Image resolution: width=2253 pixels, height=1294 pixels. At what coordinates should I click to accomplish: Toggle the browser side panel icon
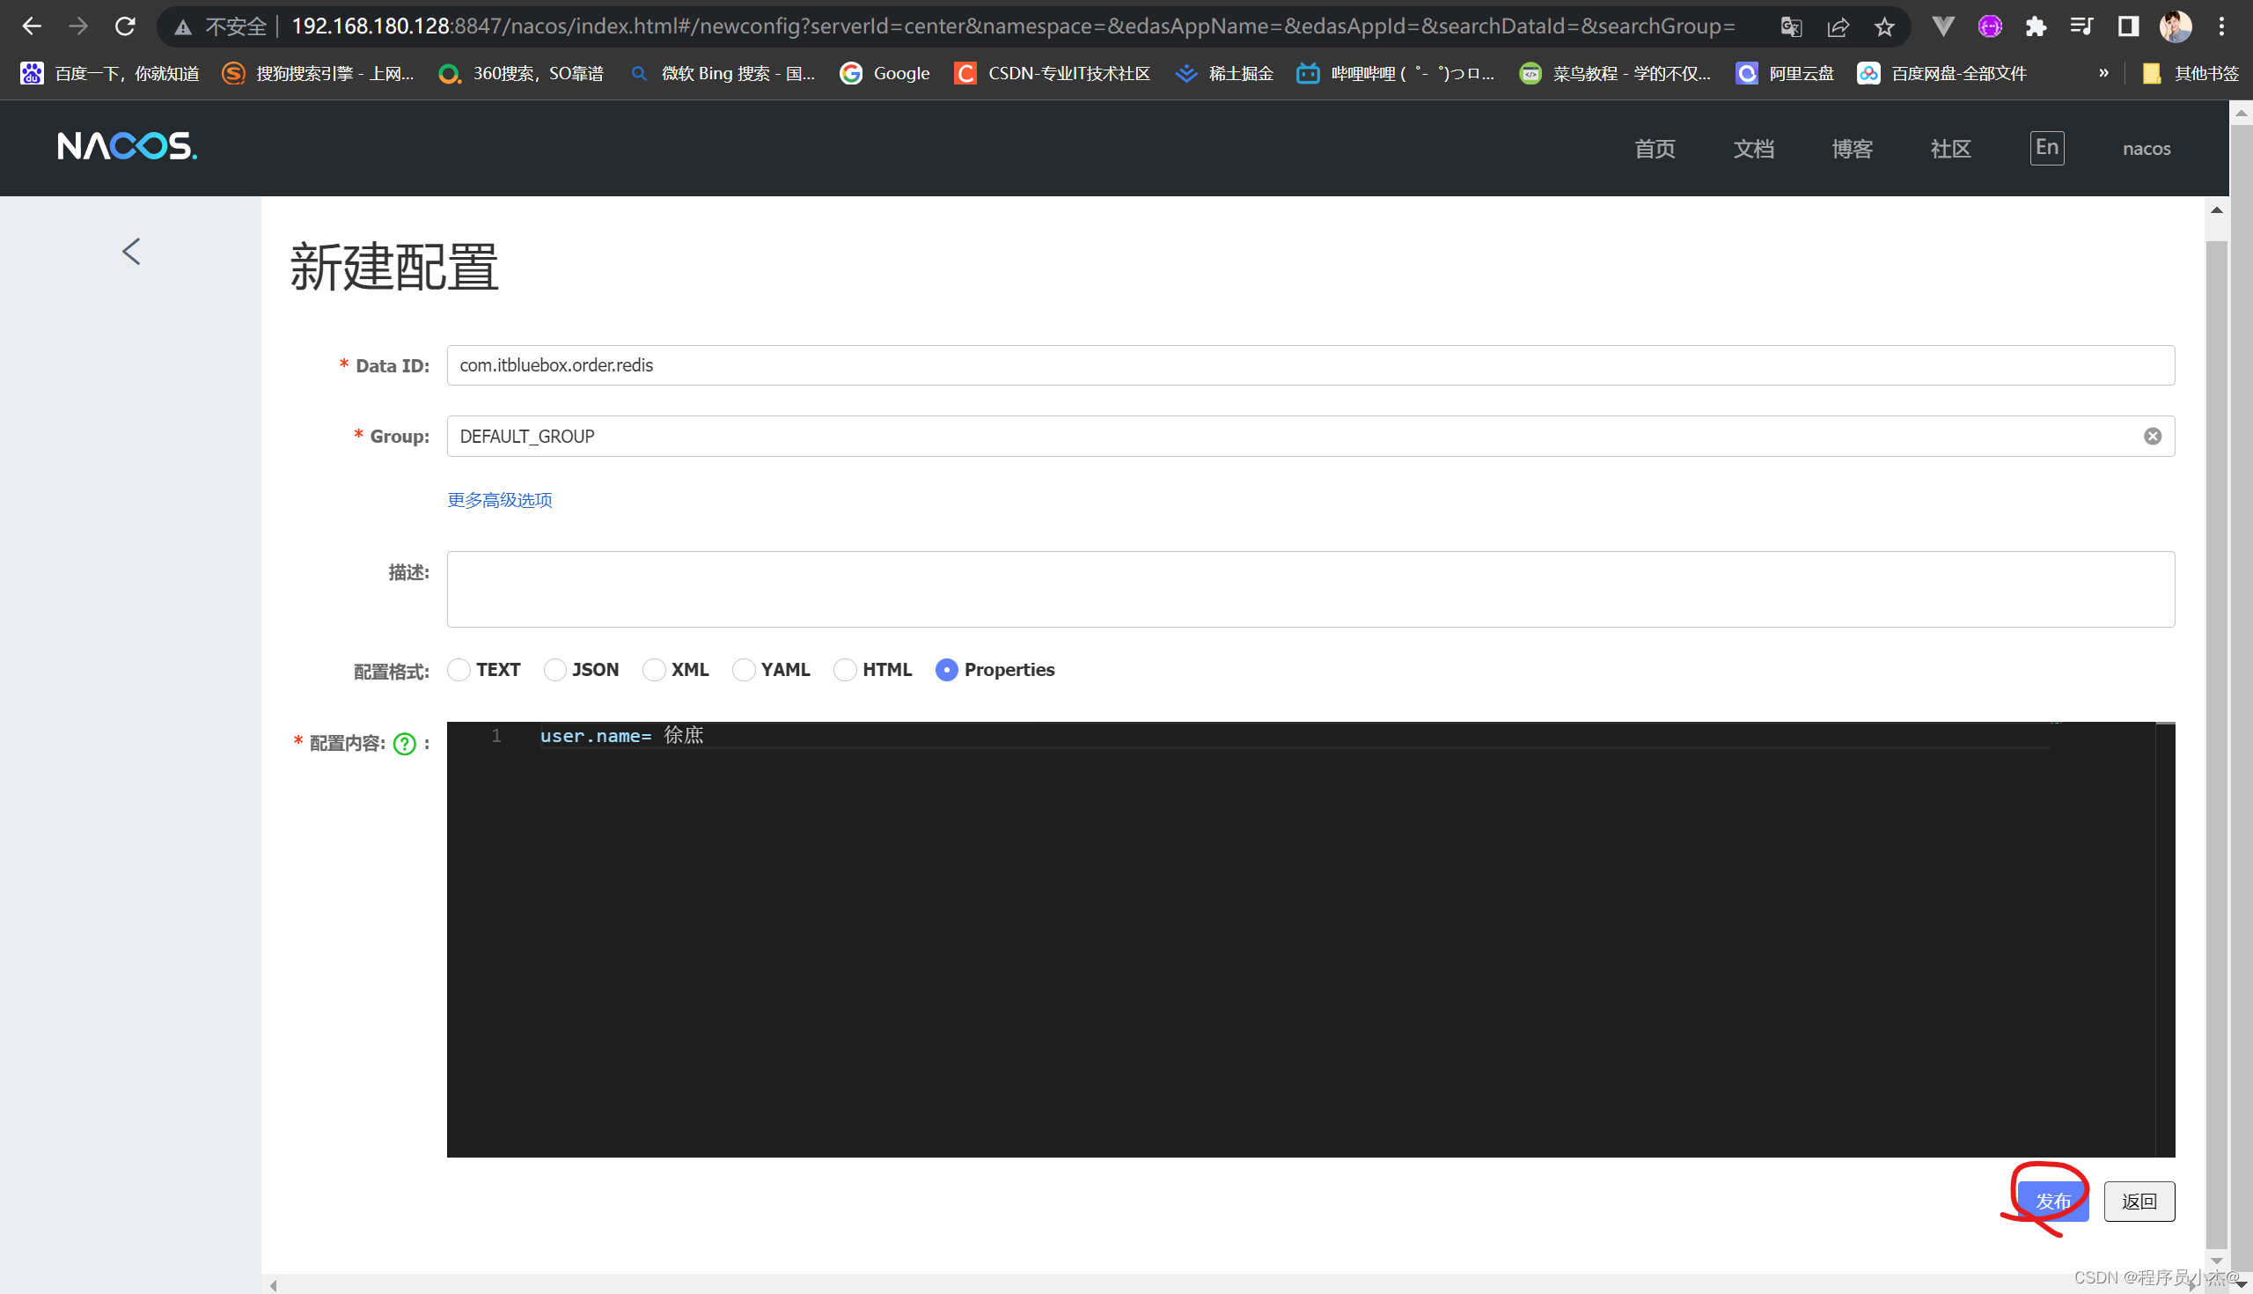coord(2129,26)
